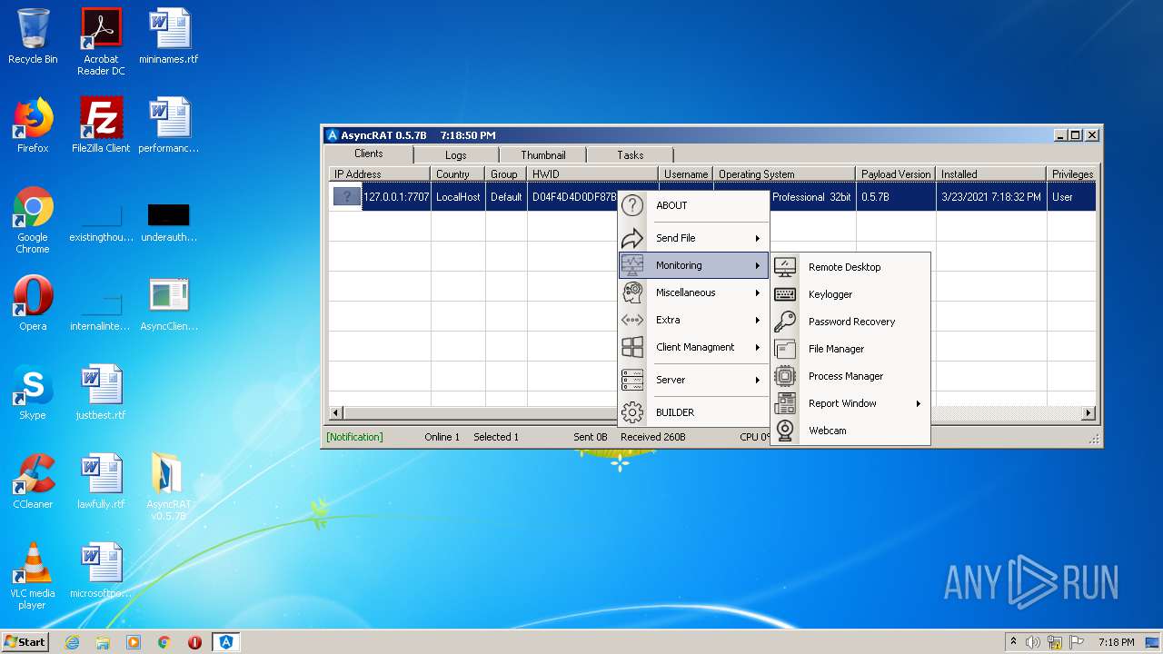Click the taskbar volume speaker icon
Viewport: 1163px width, 654px height.
tap(1033, 642)
